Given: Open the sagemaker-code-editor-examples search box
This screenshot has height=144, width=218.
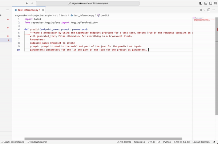Looking at the screenshot, I should click(x=88, y=3).
